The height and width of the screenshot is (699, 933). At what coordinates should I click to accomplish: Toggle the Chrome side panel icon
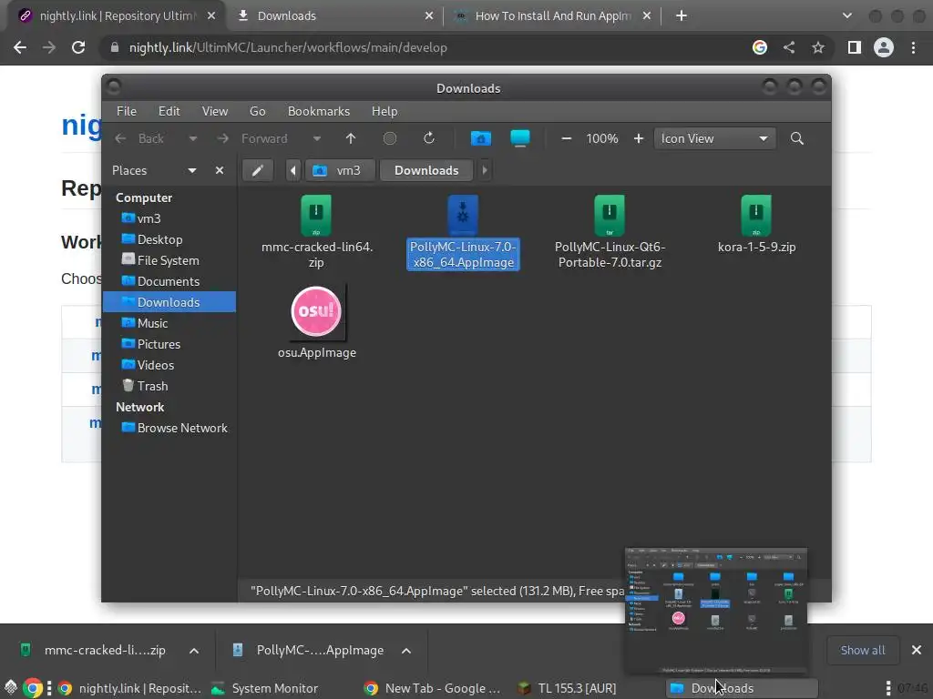coord(855,47)
